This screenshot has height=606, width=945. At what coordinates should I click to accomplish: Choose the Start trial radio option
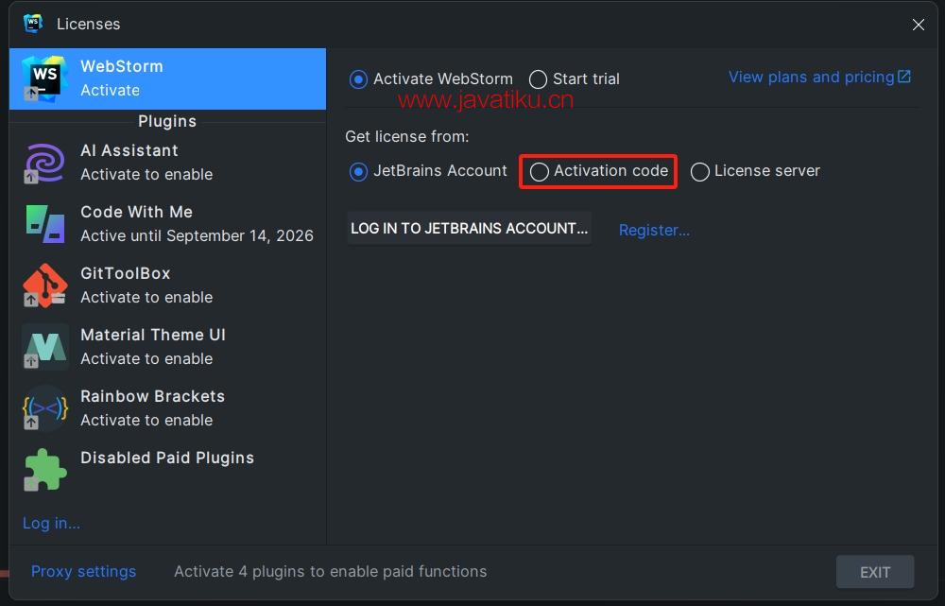pyautogui.click(x=538, y=79)
